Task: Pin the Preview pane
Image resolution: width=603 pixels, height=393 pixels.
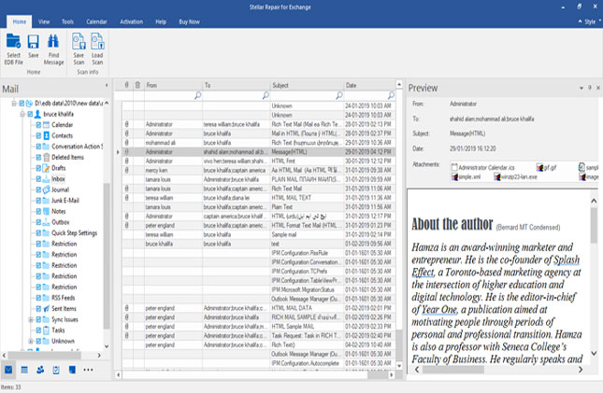Action: pyautogui.click(x=590, y=88)
